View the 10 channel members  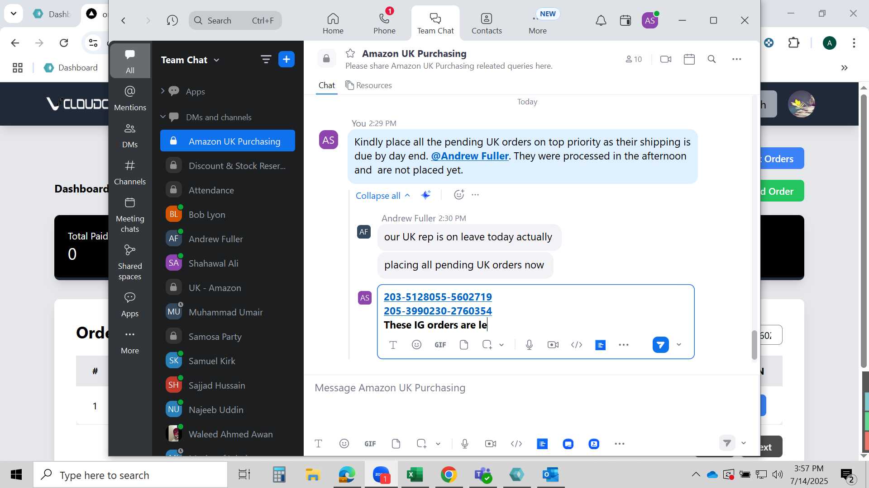[634, 59]
